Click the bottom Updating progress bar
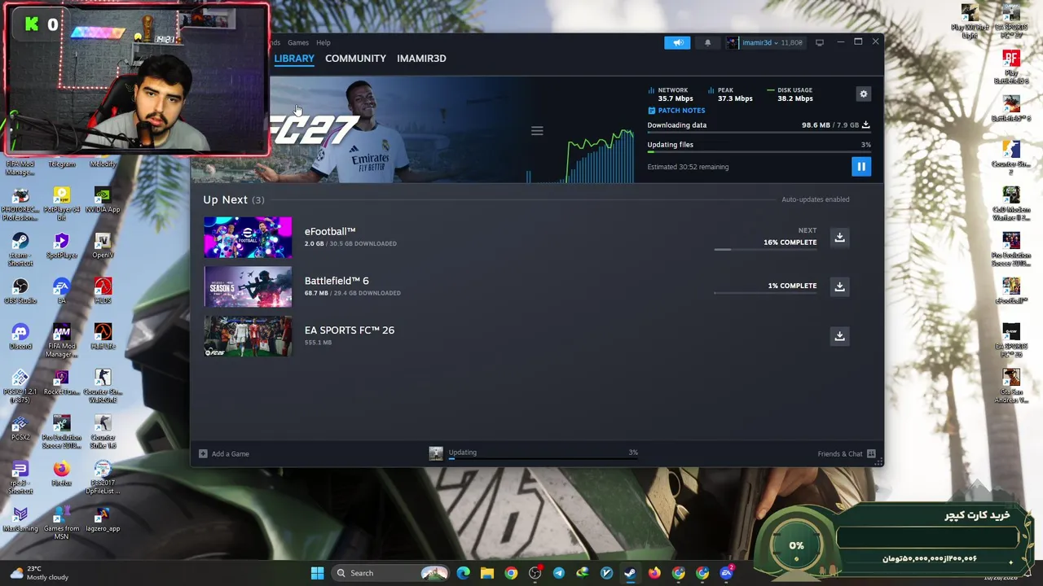 pos(543,459)
